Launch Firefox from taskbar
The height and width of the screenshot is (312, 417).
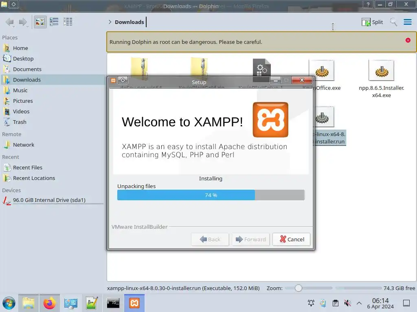[x=49, y=303]
